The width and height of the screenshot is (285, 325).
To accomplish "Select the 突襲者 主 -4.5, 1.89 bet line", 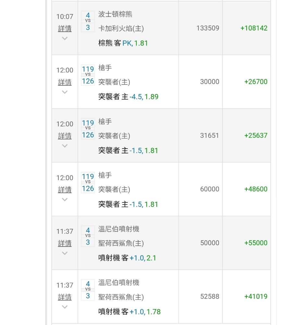I will (x=128, y=97).
